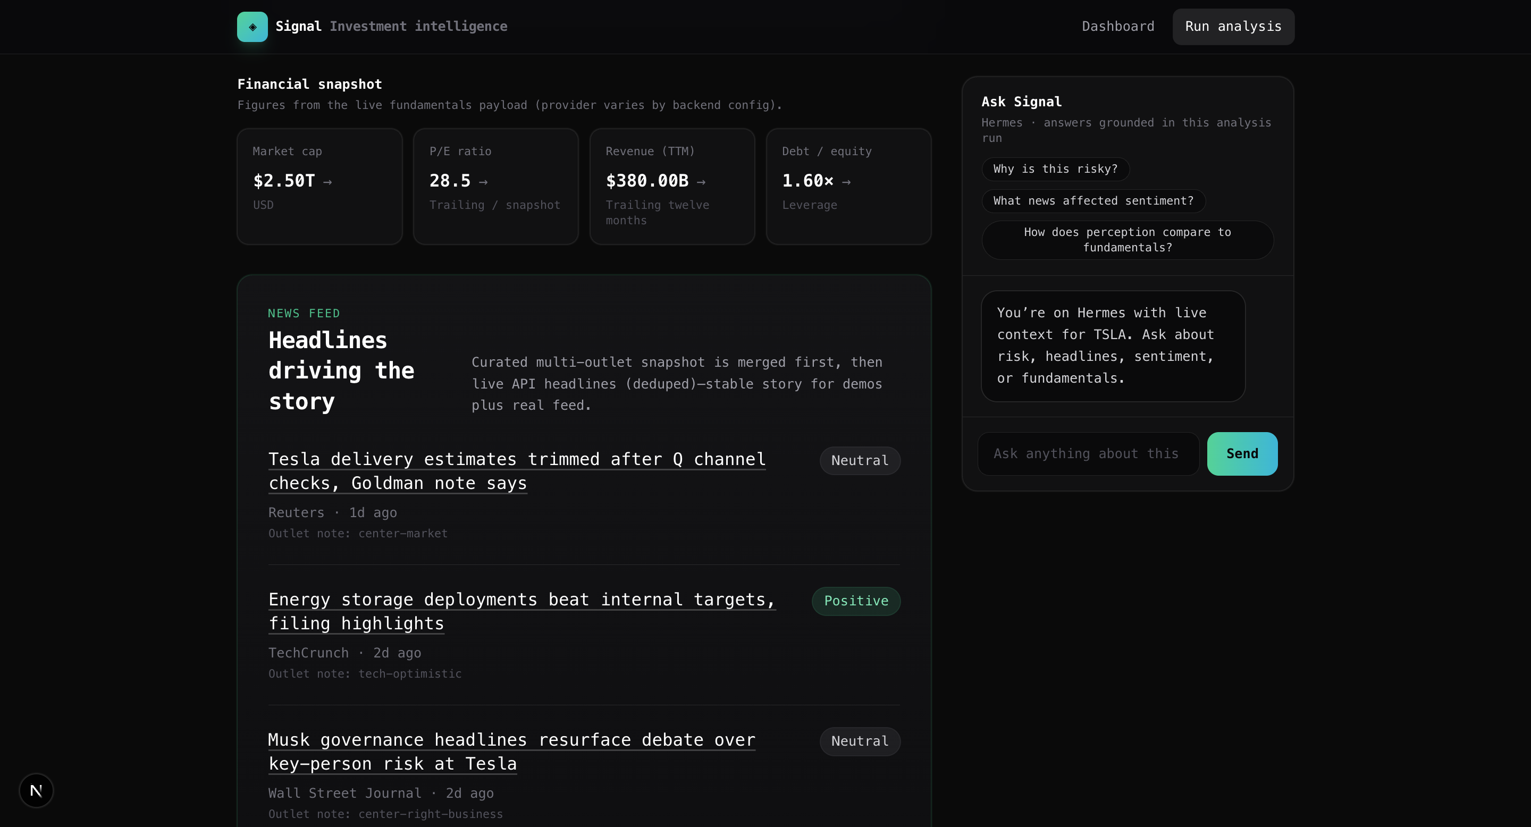The image size is (1531, 827).
Task: Click the Signal diamond logo icon
Action: pos(252,27)
